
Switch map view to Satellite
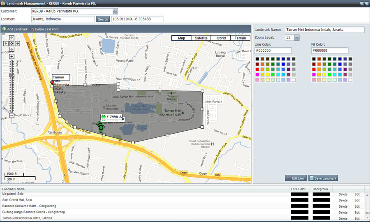click(x=201, y=38)
